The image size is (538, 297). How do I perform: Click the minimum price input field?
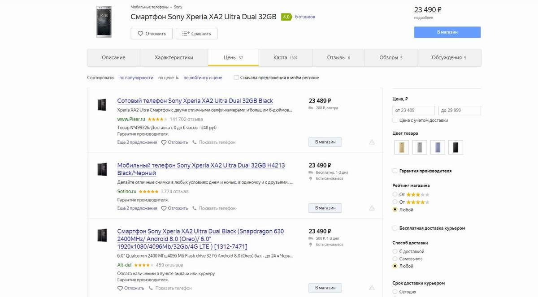point(413,110)
